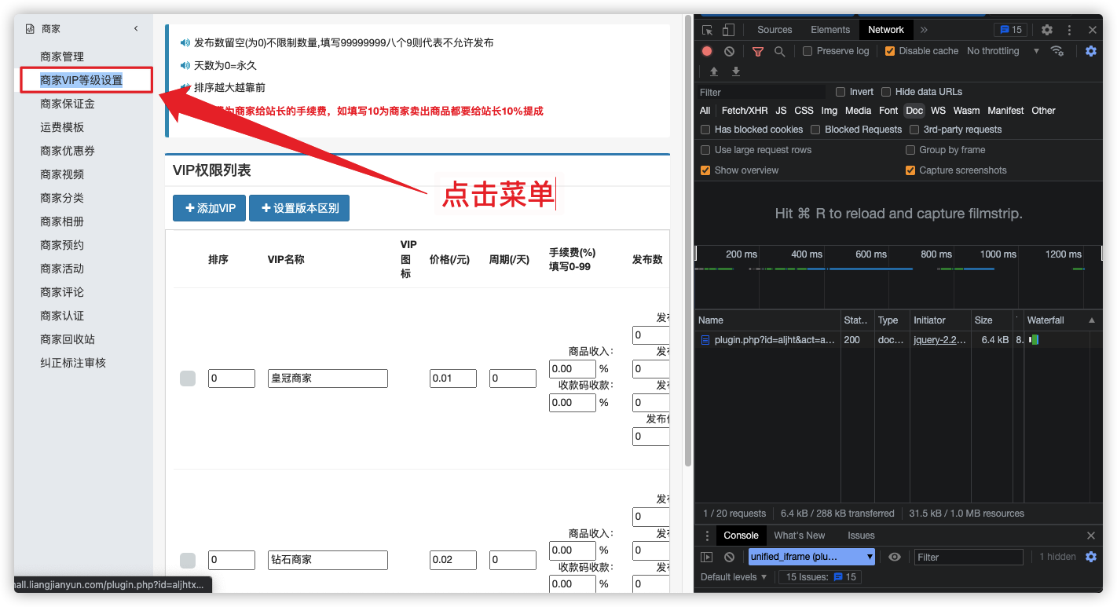Open network settings gear in toolbar
The image size is (1117, 607).
point(1091,51)
